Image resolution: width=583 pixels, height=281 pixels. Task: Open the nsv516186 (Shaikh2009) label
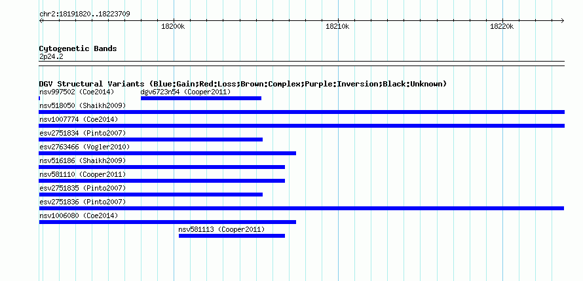tap(83, 160)
